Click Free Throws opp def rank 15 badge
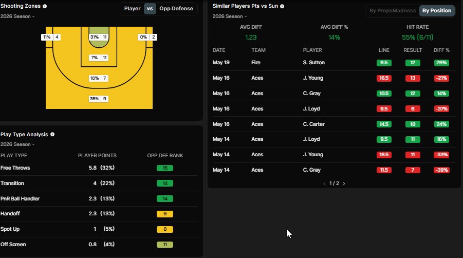The image size is (463, 258). [x=165, y=168]
